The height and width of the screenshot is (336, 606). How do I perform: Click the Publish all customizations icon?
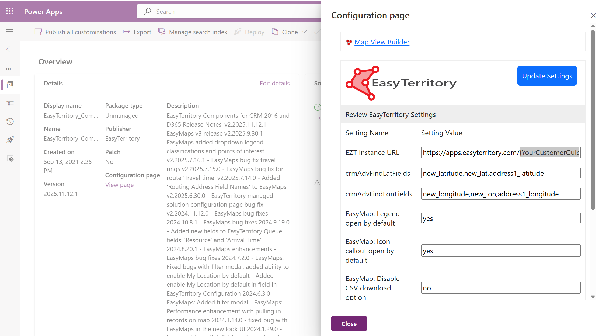click(x=38, y=32)
